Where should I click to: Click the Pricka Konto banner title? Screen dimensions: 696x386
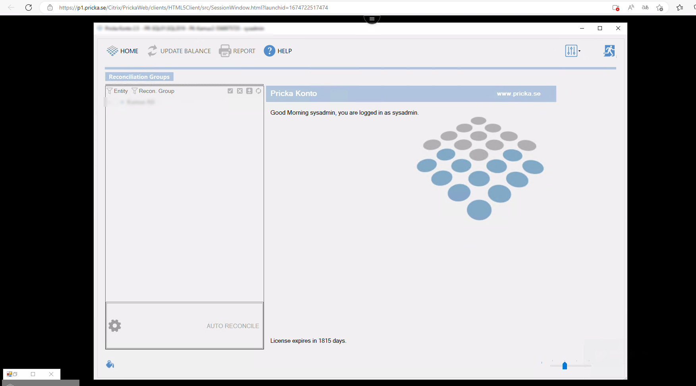coord(294,94)
